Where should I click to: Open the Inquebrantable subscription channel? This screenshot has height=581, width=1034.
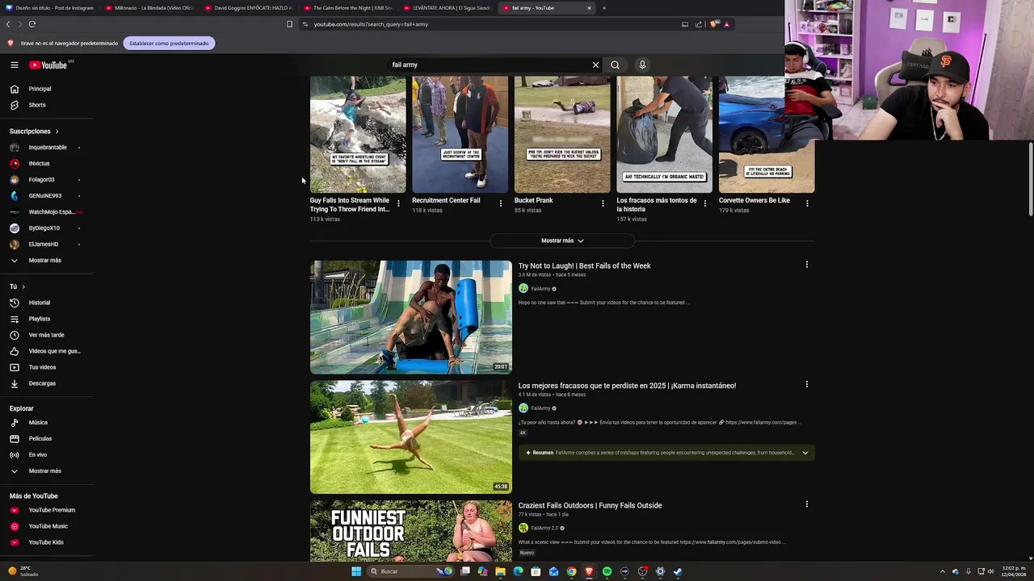[46, 148]
